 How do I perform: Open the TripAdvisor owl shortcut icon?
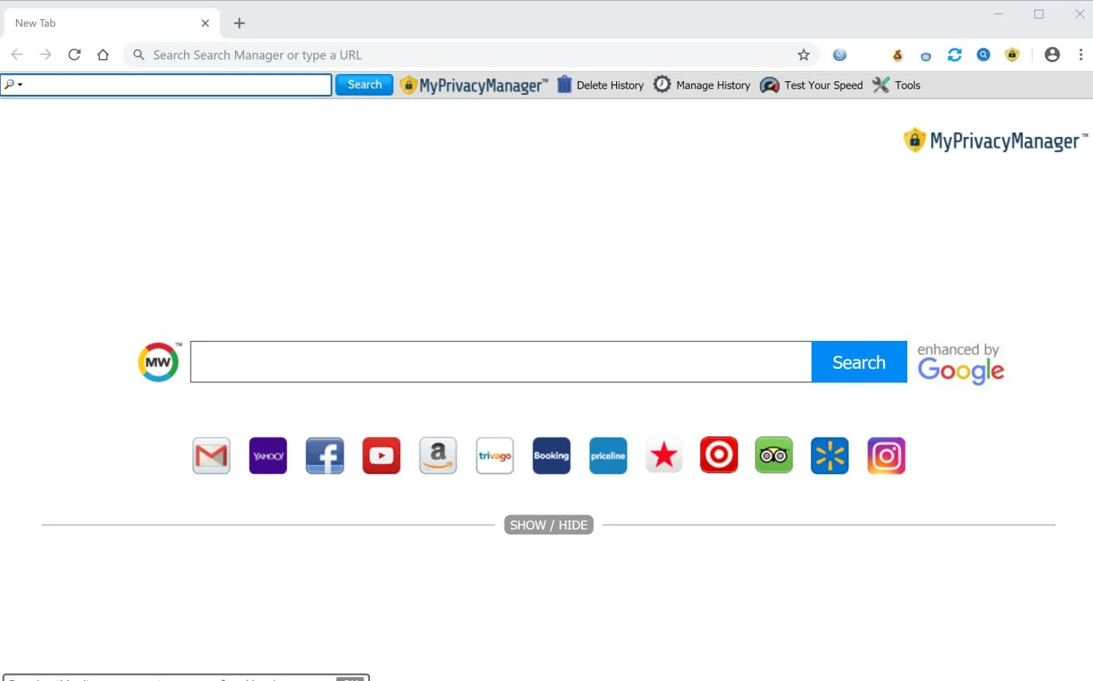773,456
